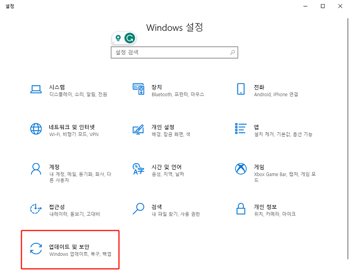Click 내 파일 찾기, 사용 권한 description
The width and height of the screenshot is (349, 271).
176,214
